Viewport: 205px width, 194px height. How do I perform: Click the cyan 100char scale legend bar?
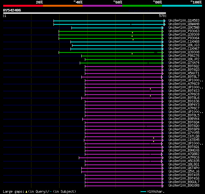143,191
